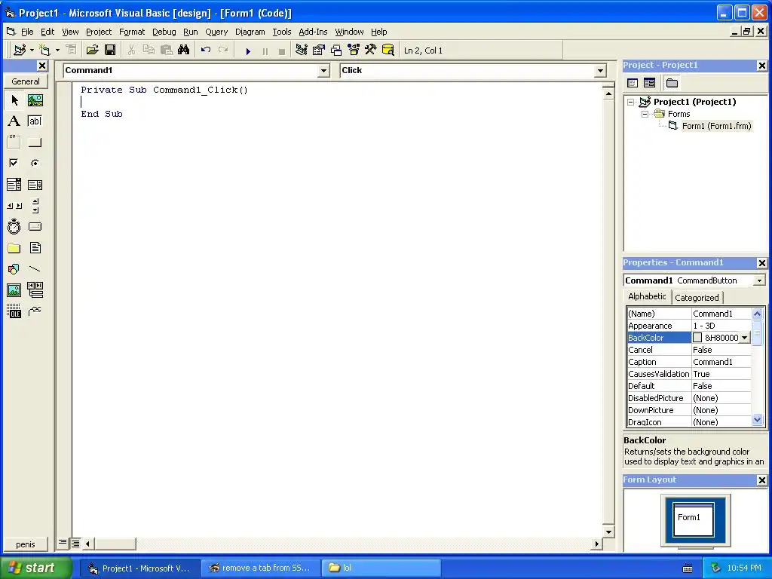Click View Object in Project panel
The height and width of the screenshot is (579, 772).
click(x=649, y=83)
